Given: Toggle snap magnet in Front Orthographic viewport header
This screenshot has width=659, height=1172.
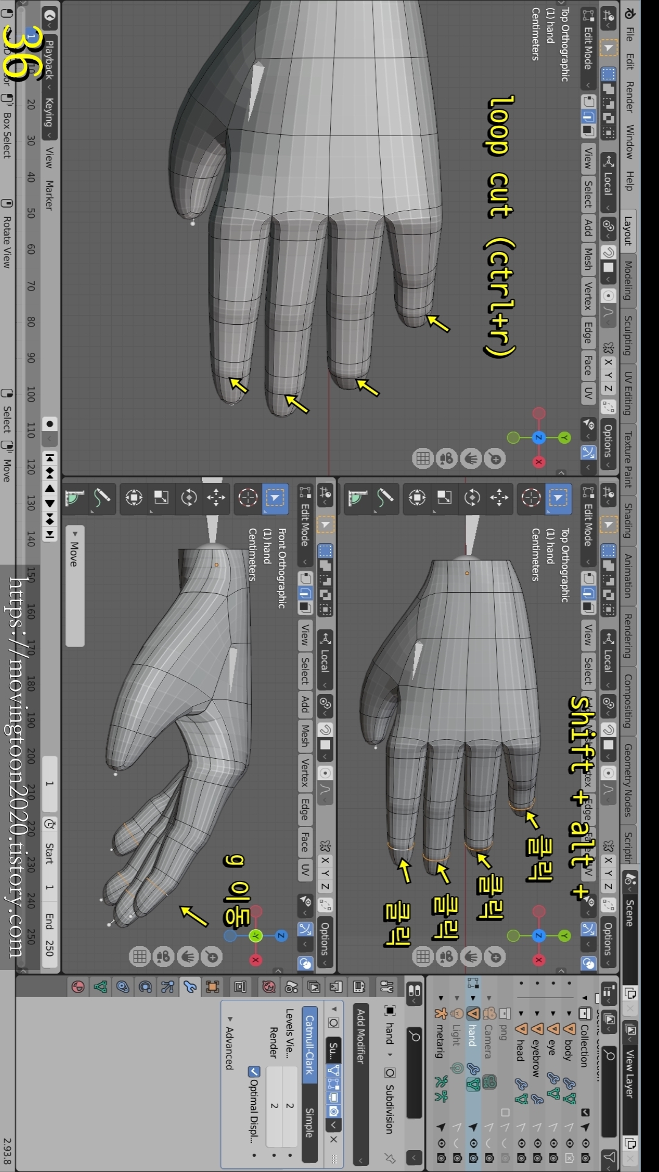Looking at the screenshot, I should coord(325,730).
